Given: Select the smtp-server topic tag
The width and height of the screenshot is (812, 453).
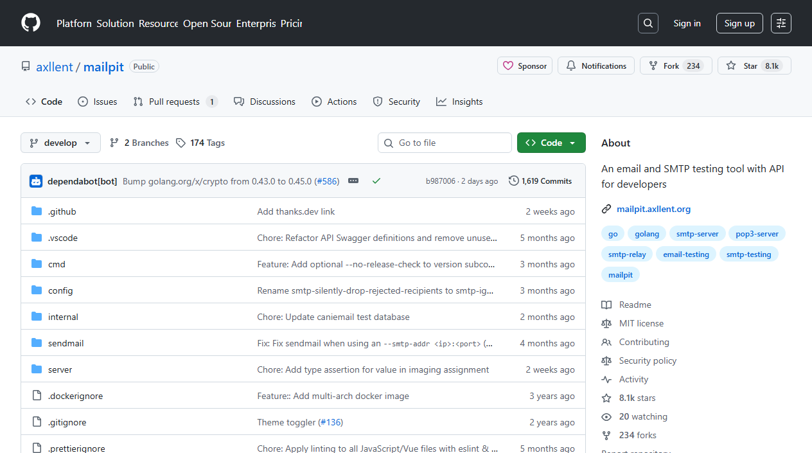Looking at the screenshot, I should [x=698, y=234].
